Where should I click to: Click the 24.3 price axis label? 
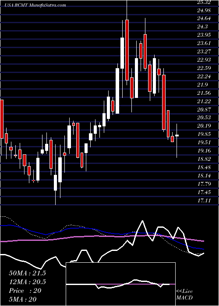pyautogui.click(x=202, y=27)
